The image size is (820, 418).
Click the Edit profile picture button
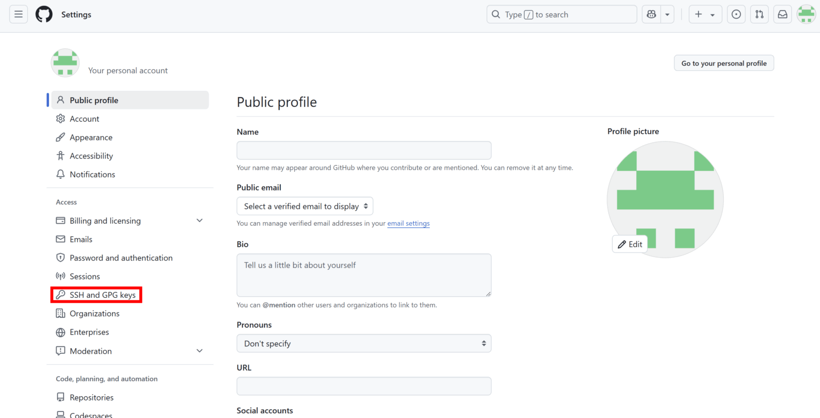tap(630, 244)
